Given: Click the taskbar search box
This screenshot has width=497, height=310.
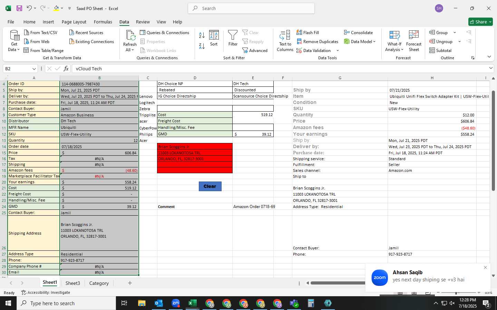Looking at the screenshot, I should 66,303.
